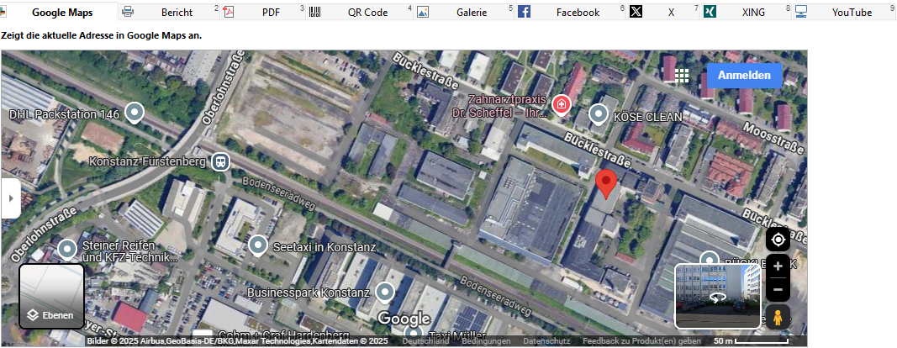The height and width of the screenshot is (348, 897).
Task: Select the Street View pegman icon
Action: [778, 317]
